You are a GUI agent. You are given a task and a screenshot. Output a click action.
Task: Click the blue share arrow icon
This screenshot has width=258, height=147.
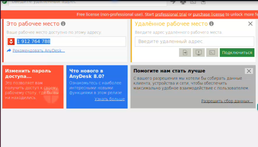[9, 51]
